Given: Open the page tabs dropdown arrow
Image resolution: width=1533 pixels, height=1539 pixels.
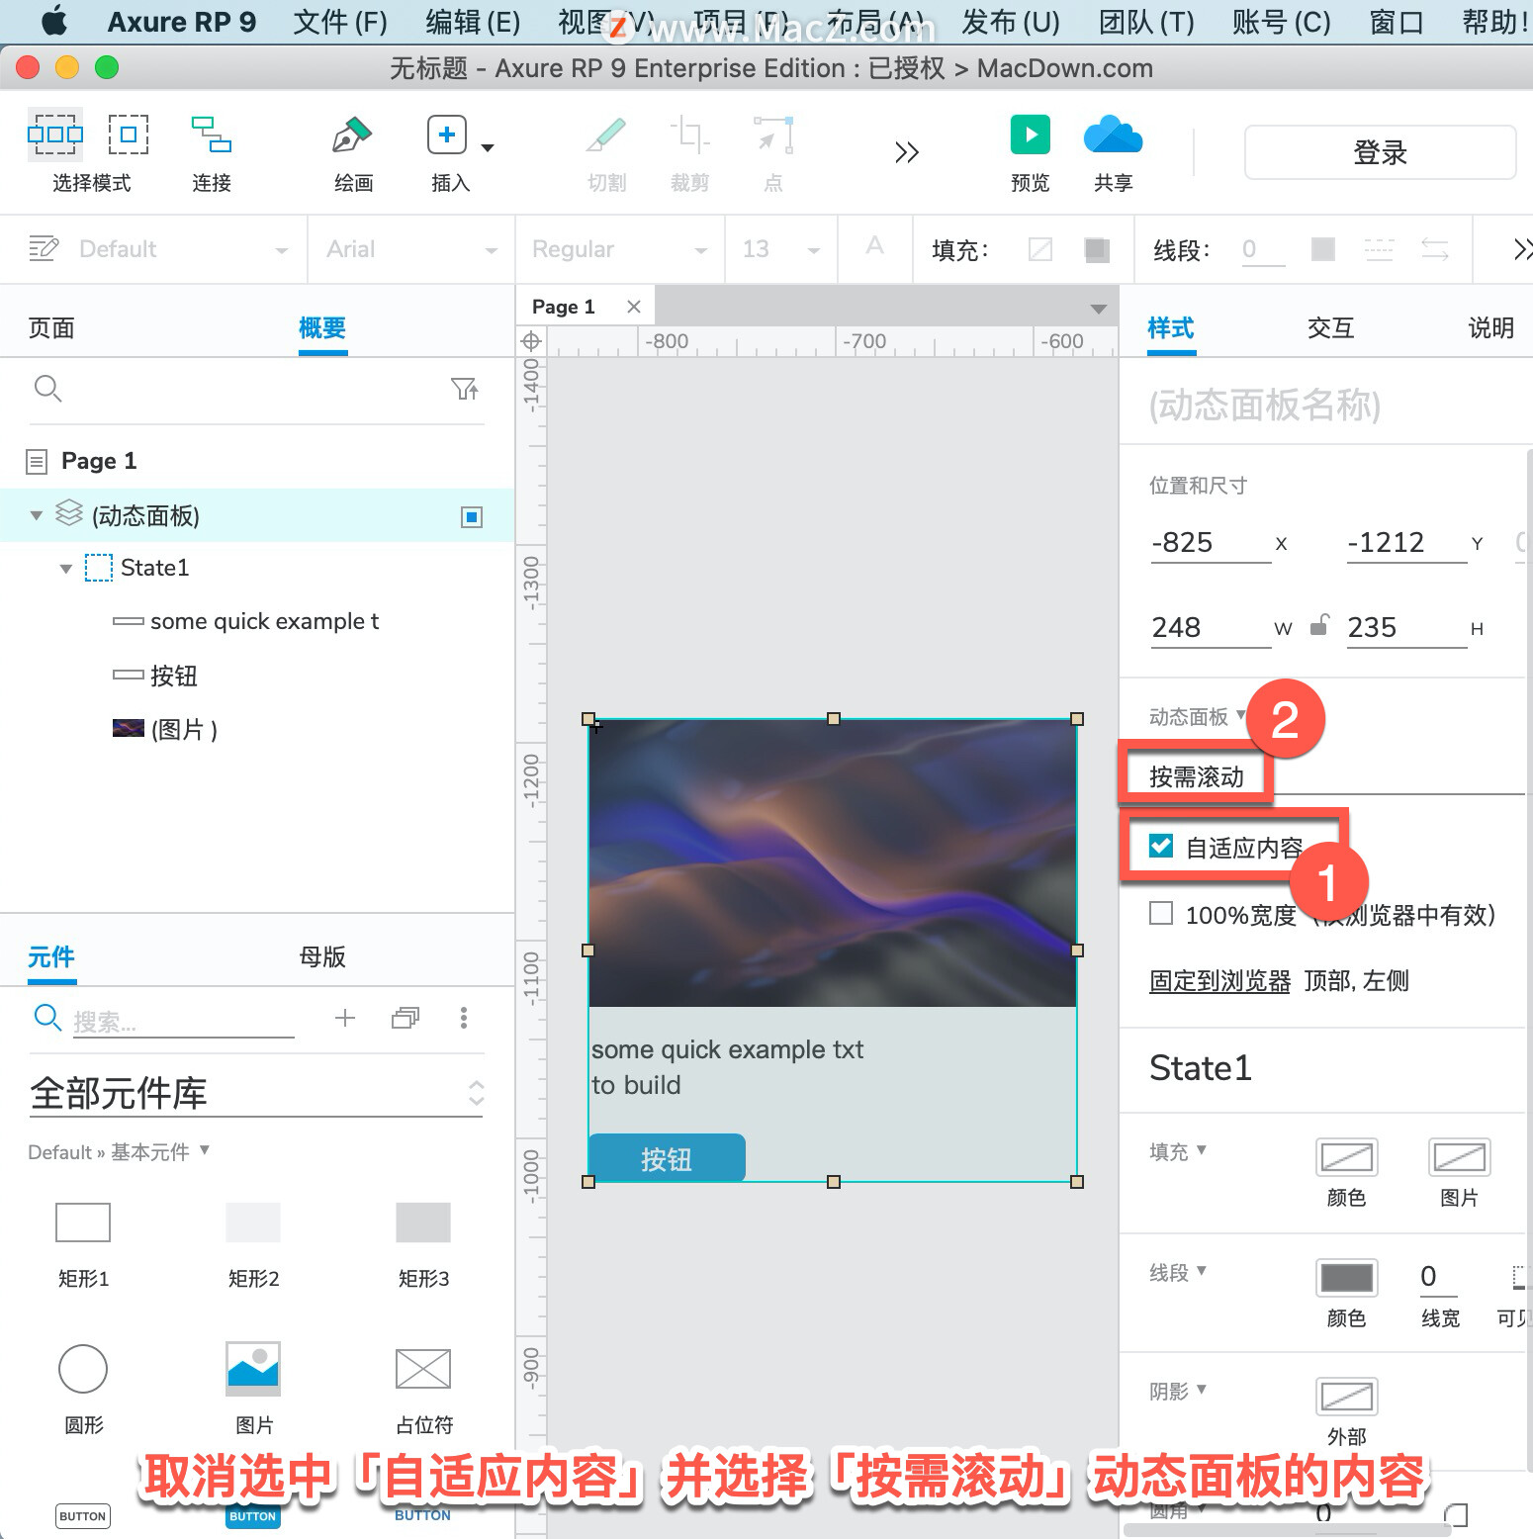Looking at the screenshot, I should [x=1098, y=309].
